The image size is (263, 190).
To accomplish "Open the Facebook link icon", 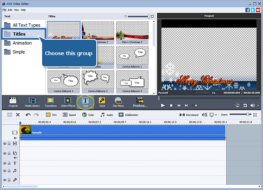I will (247, 10).
